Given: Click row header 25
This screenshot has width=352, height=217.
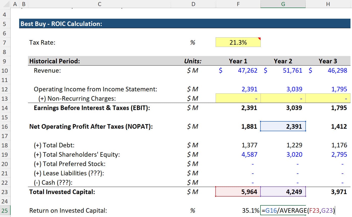Looking at the screenshot, I should [x=4, y=210].
